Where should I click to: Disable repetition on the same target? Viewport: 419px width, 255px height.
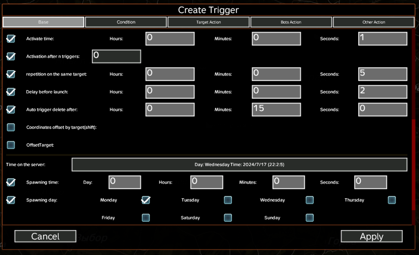pyautogui.click(x=11, y=74)
